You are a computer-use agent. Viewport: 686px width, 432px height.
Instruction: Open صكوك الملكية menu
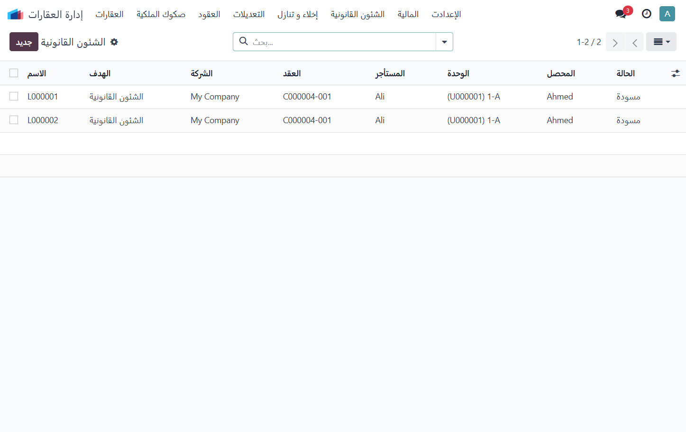tap(161, 14)
